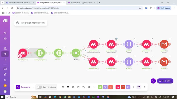Open the orange Help question mark icon

click(x=5, y=86)
